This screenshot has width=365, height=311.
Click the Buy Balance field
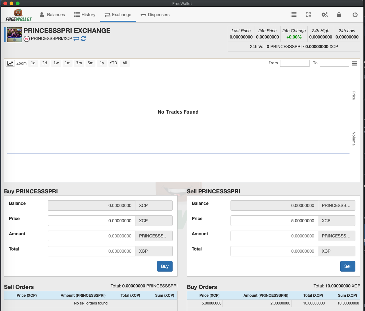[91, 205]
